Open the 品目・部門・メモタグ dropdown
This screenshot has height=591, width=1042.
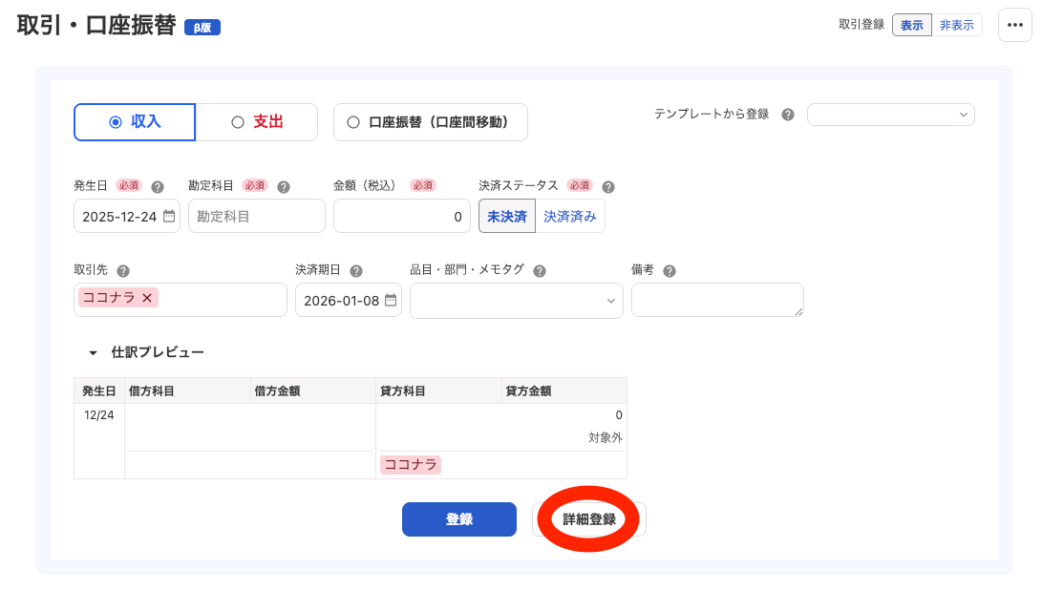(516, 300)
